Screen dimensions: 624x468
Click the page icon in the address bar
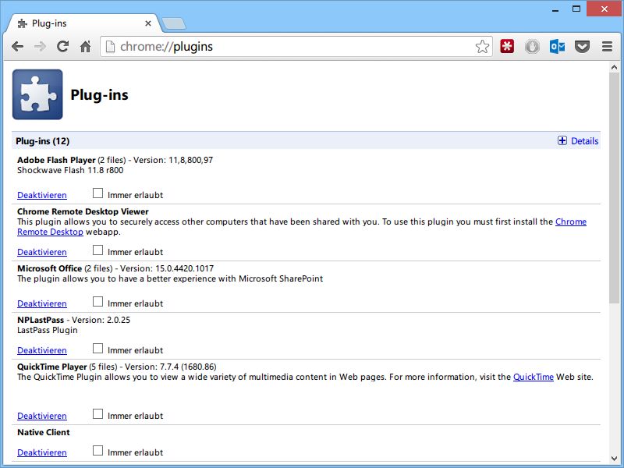[x=110, y=47]
